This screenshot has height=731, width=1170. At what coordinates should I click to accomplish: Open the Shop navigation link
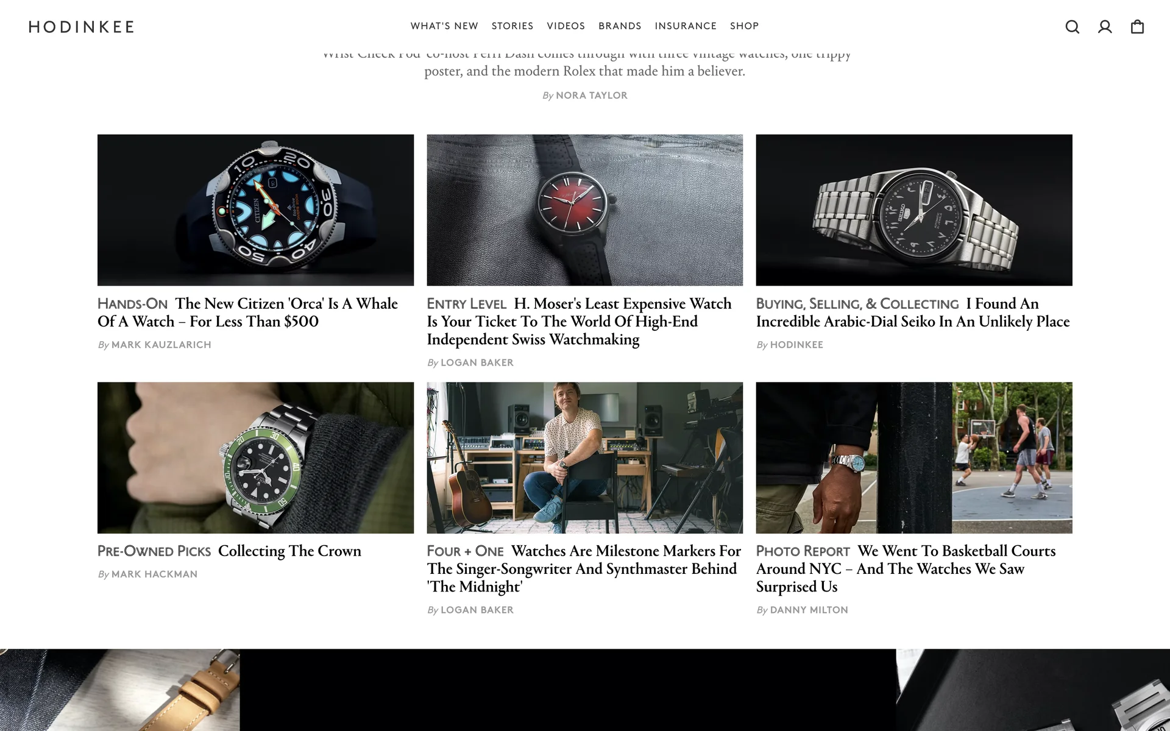coord(744,26)
